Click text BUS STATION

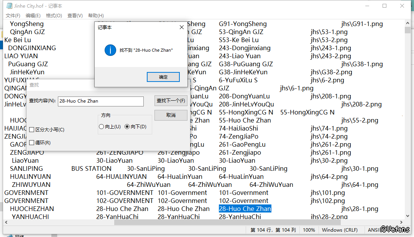91,169
